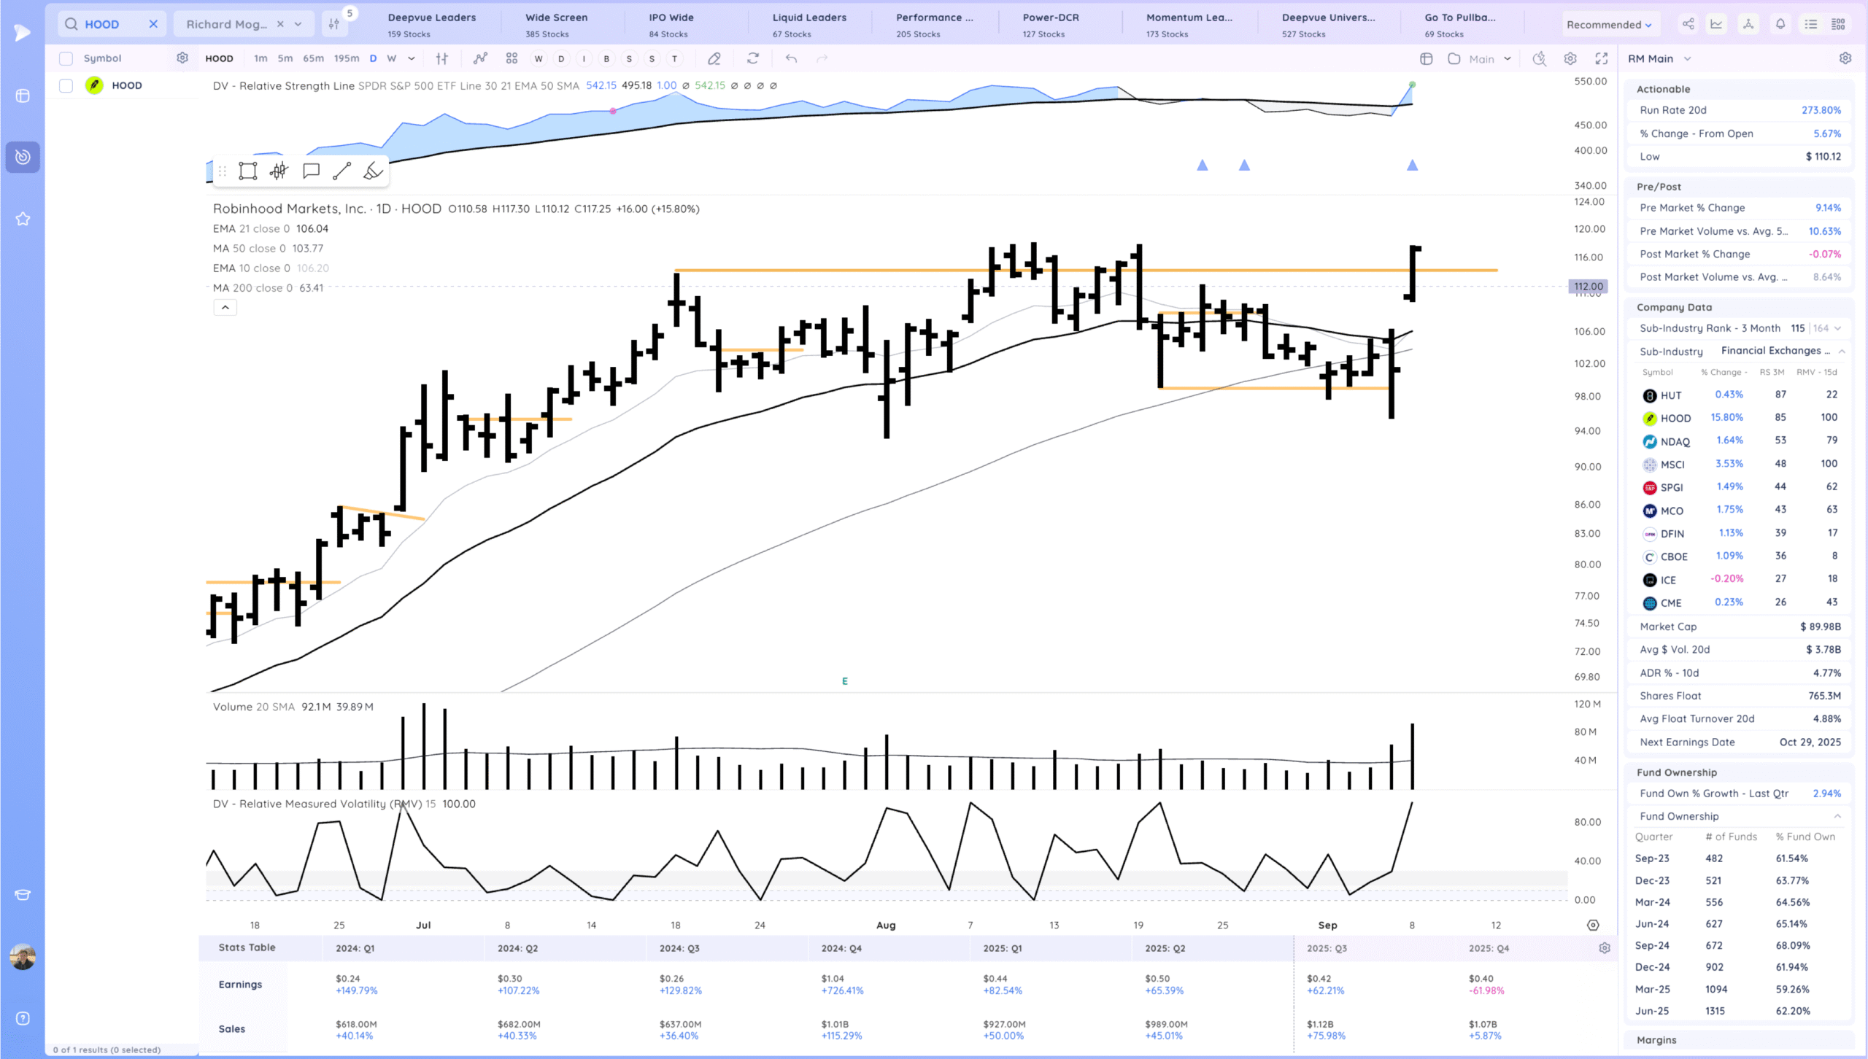Click the network nodes icon in top bar

1748,24
